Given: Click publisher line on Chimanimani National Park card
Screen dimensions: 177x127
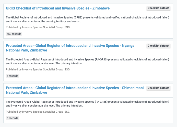Looking at the screenshot, I should pos(38,112).
